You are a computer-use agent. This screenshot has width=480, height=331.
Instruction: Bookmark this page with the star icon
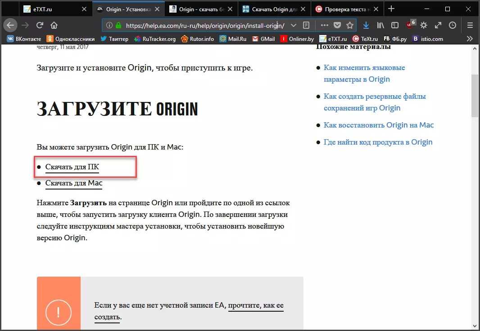349,25
